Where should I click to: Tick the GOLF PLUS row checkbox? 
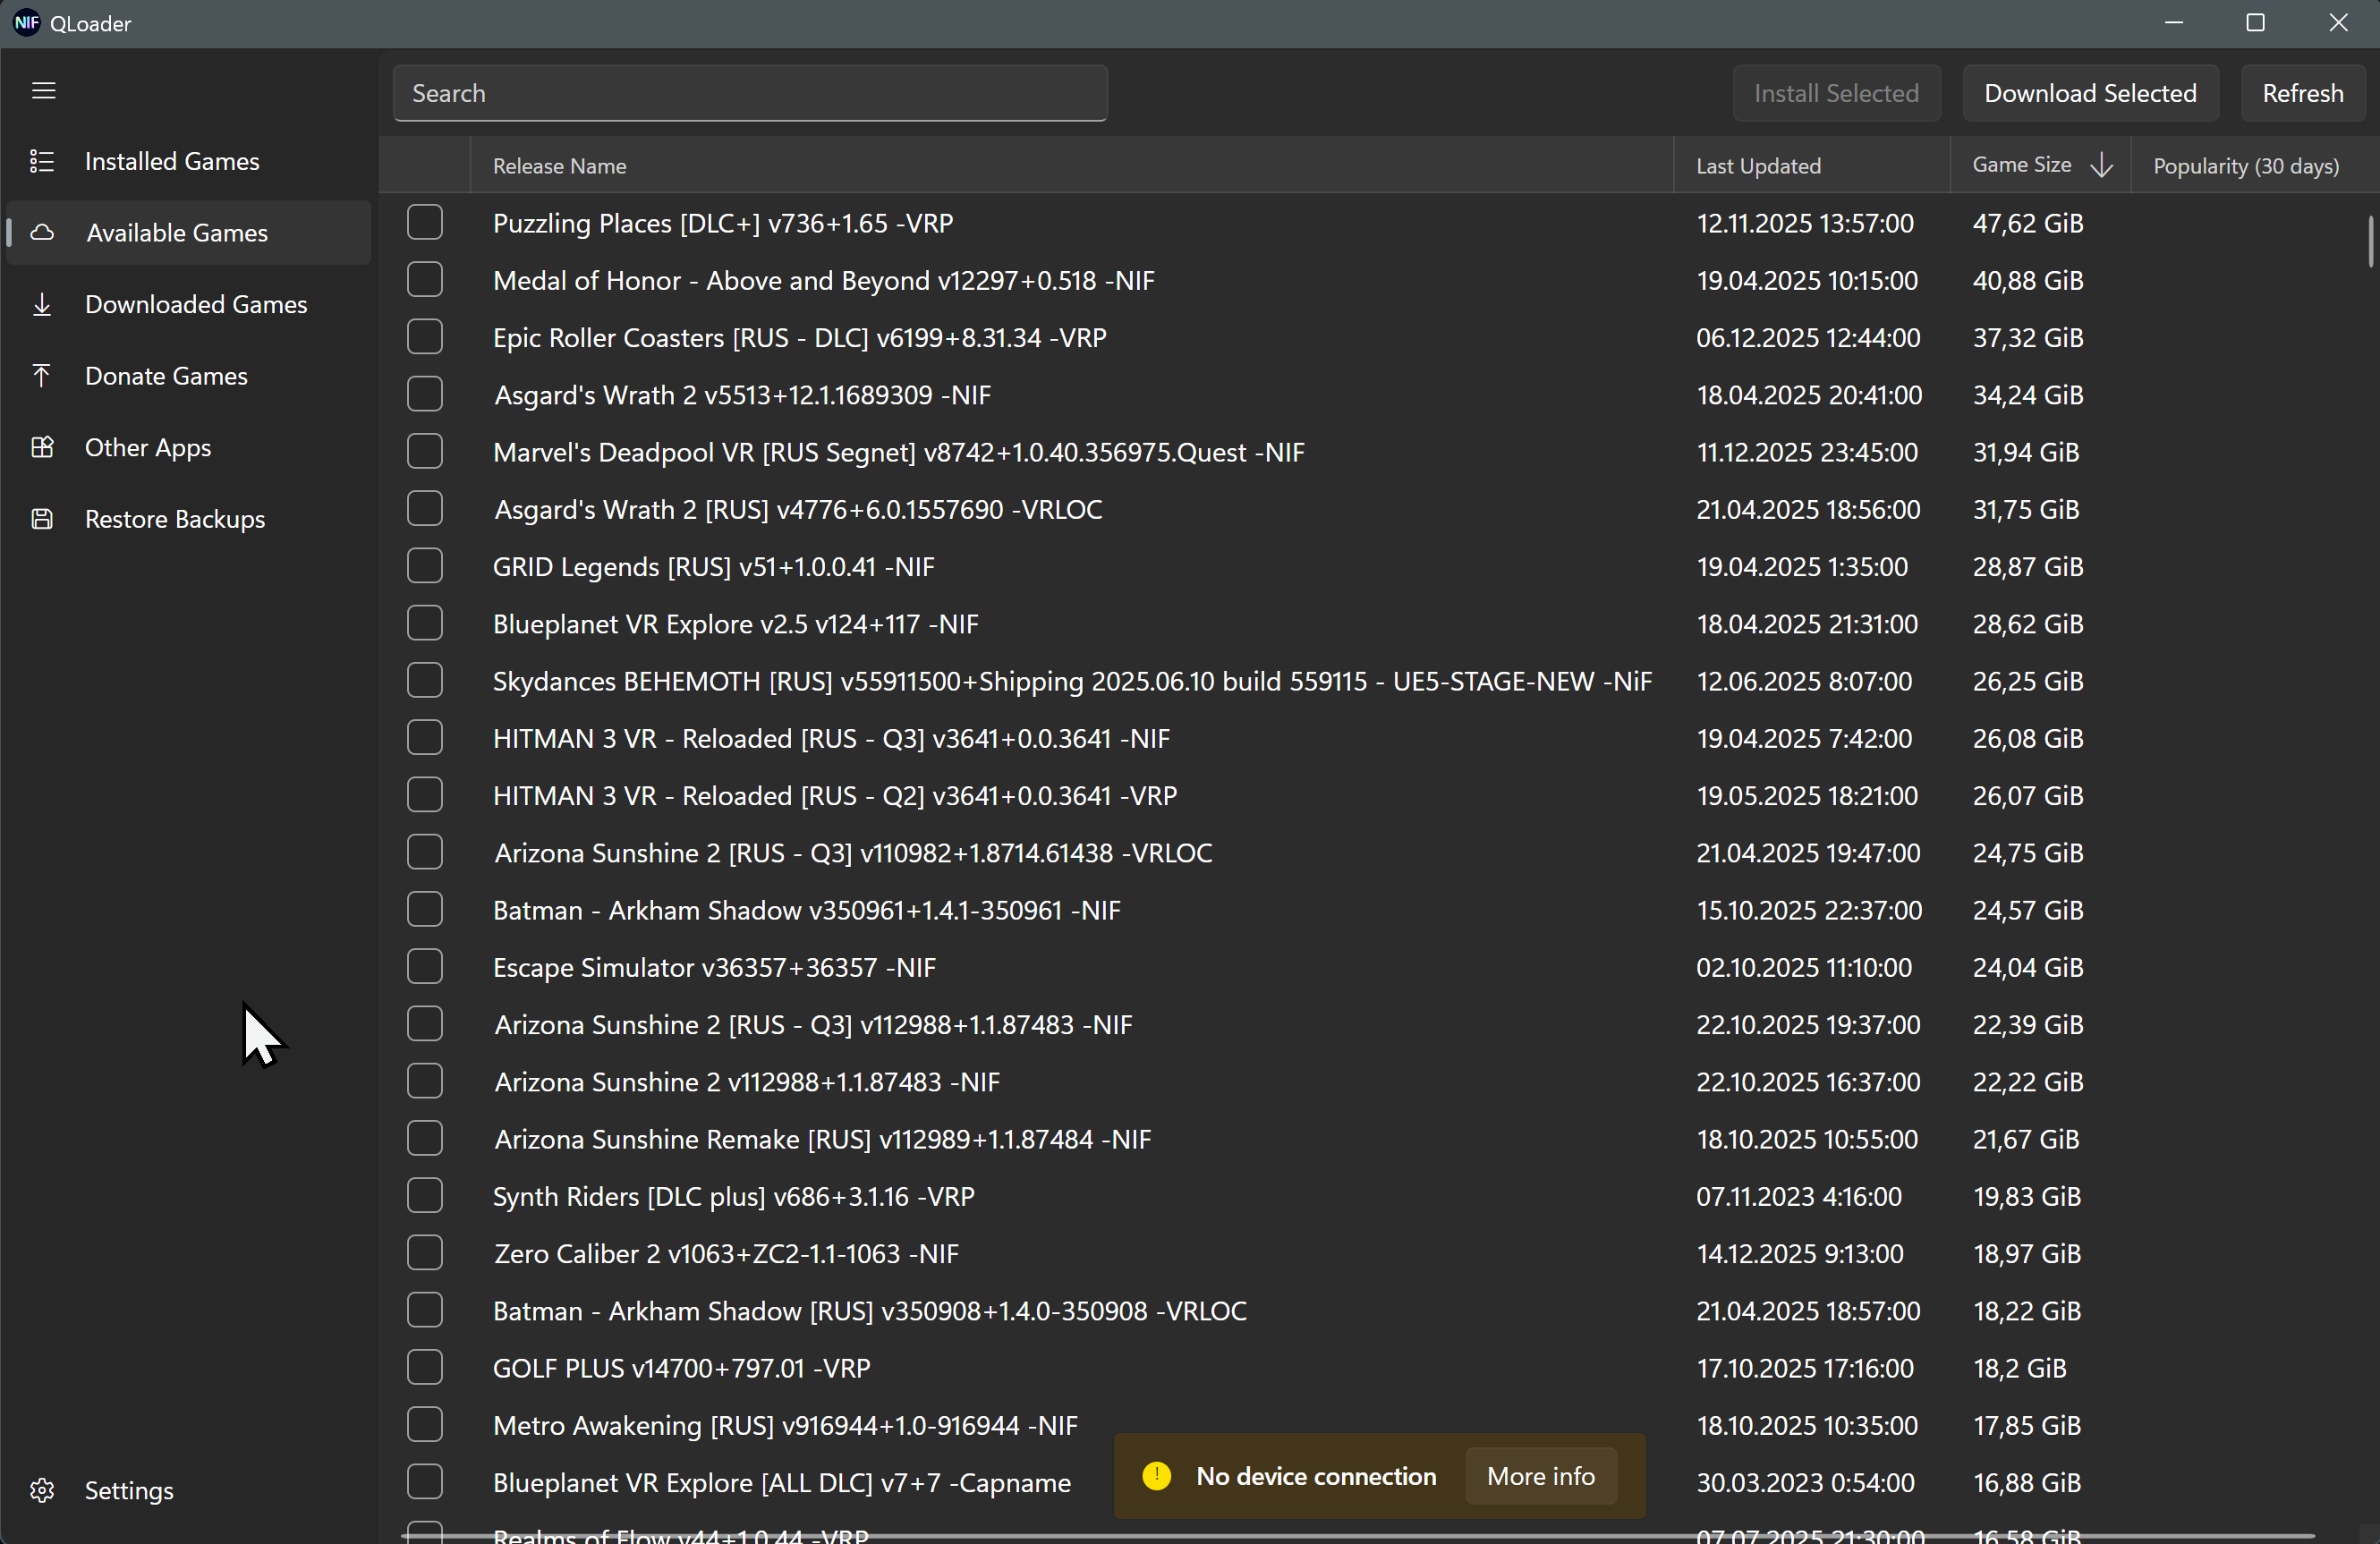[x=425, y=1367]
